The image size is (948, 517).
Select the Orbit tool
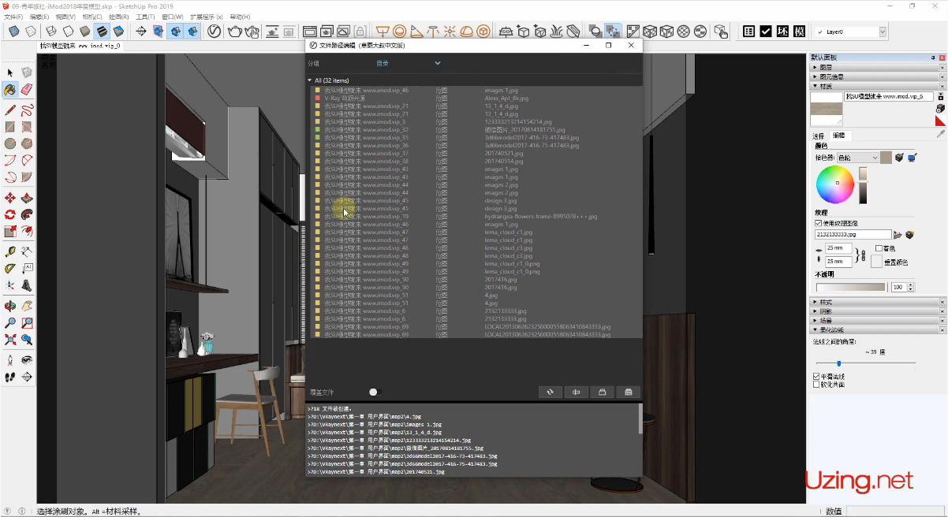(10, 305)
